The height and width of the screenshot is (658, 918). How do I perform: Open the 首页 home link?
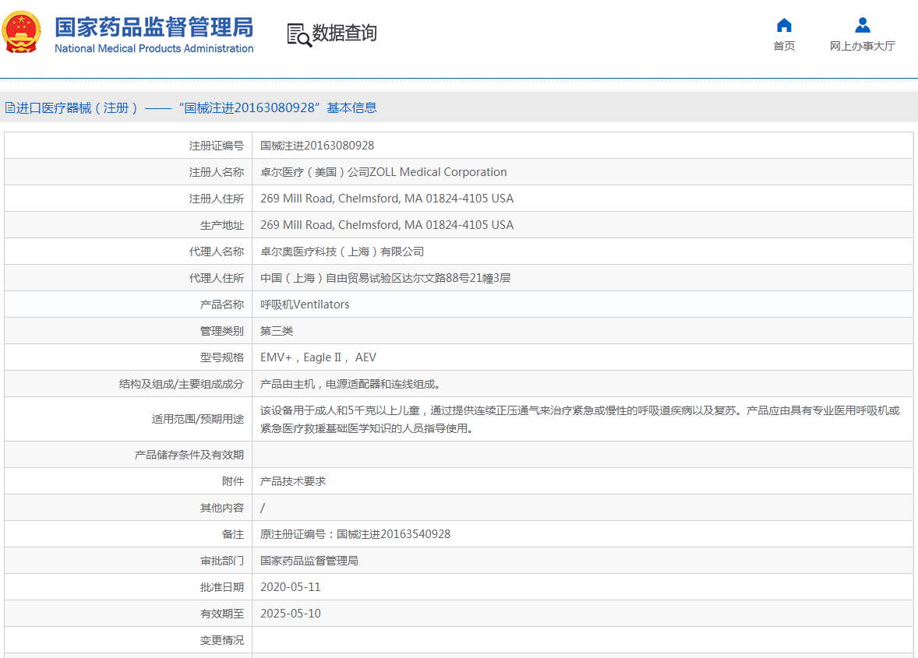point(784,46)
